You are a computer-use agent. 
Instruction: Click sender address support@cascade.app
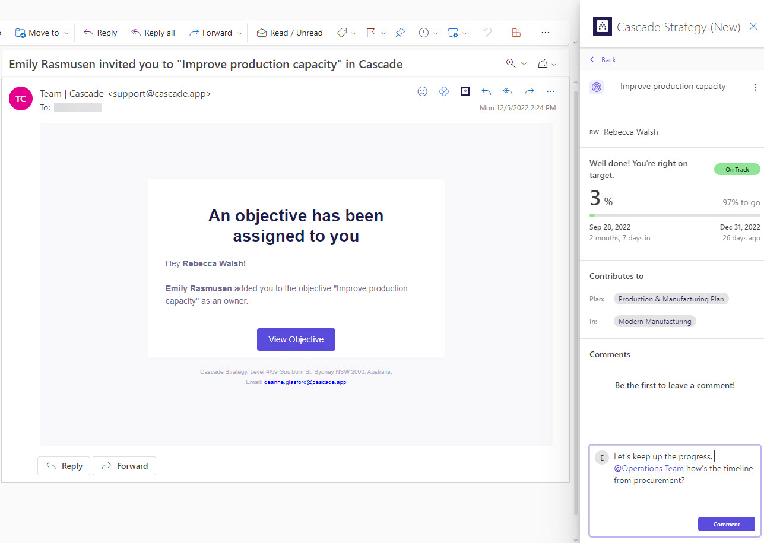[x=158, y=93]
